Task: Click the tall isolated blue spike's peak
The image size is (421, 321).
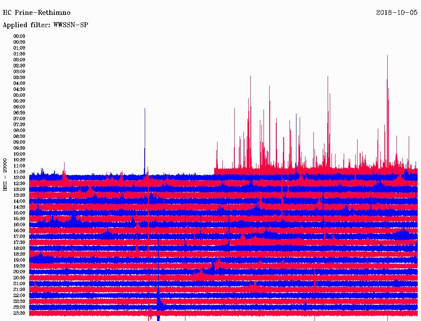Action: (x=145, y=109)
